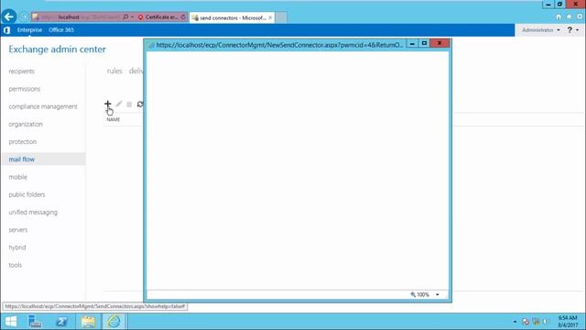Open public folders section
586x330 pixels.
click(27, 194)
